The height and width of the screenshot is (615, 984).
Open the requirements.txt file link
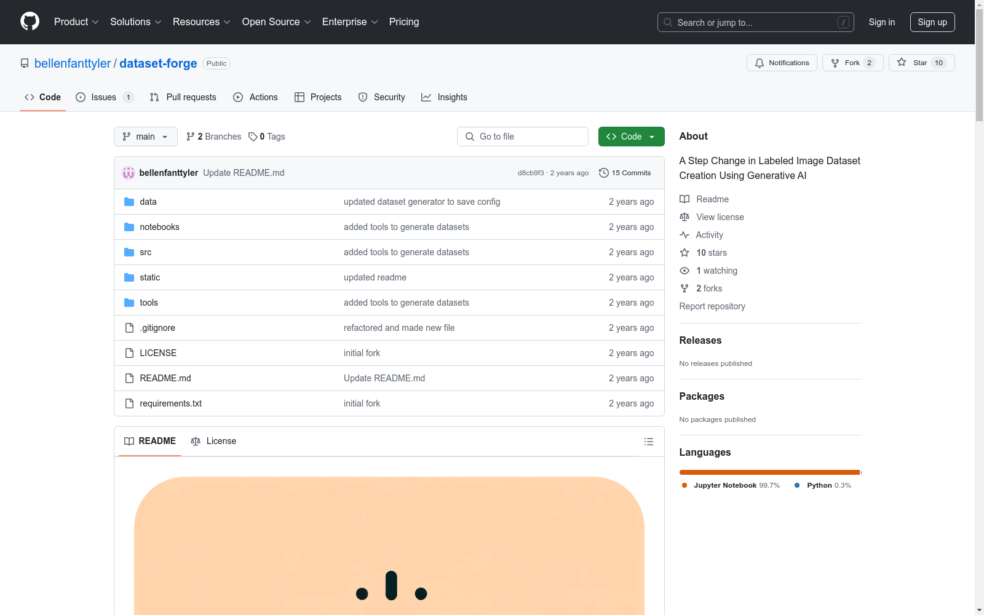(171, 403)
